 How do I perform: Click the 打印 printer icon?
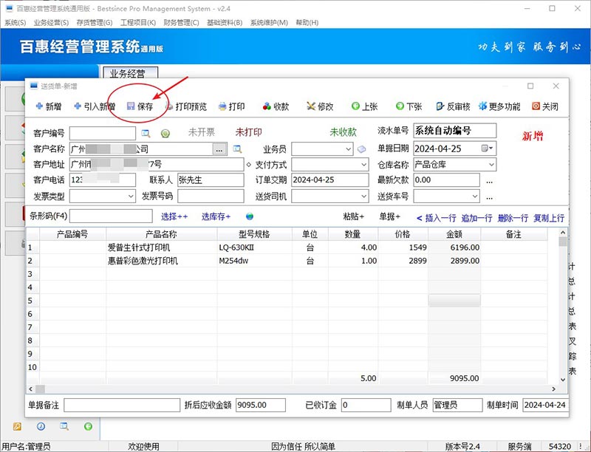[x=223, y=106]
